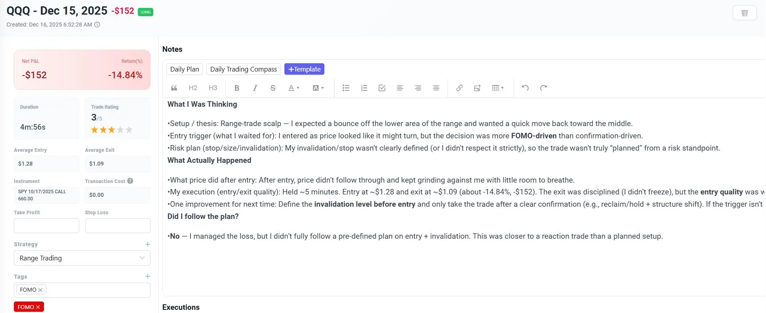
Task: Insert a hyperlink into notes
Action: (459, 88)
